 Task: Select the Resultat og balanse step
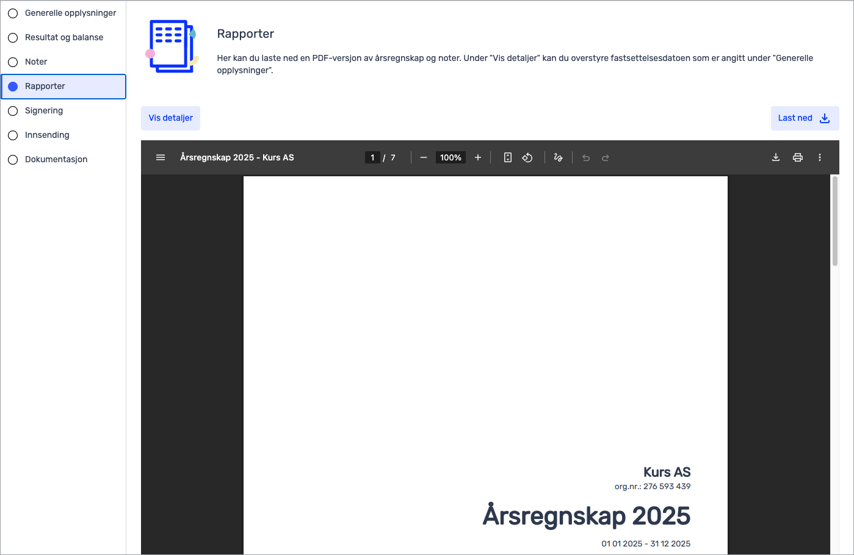(63, 37)
